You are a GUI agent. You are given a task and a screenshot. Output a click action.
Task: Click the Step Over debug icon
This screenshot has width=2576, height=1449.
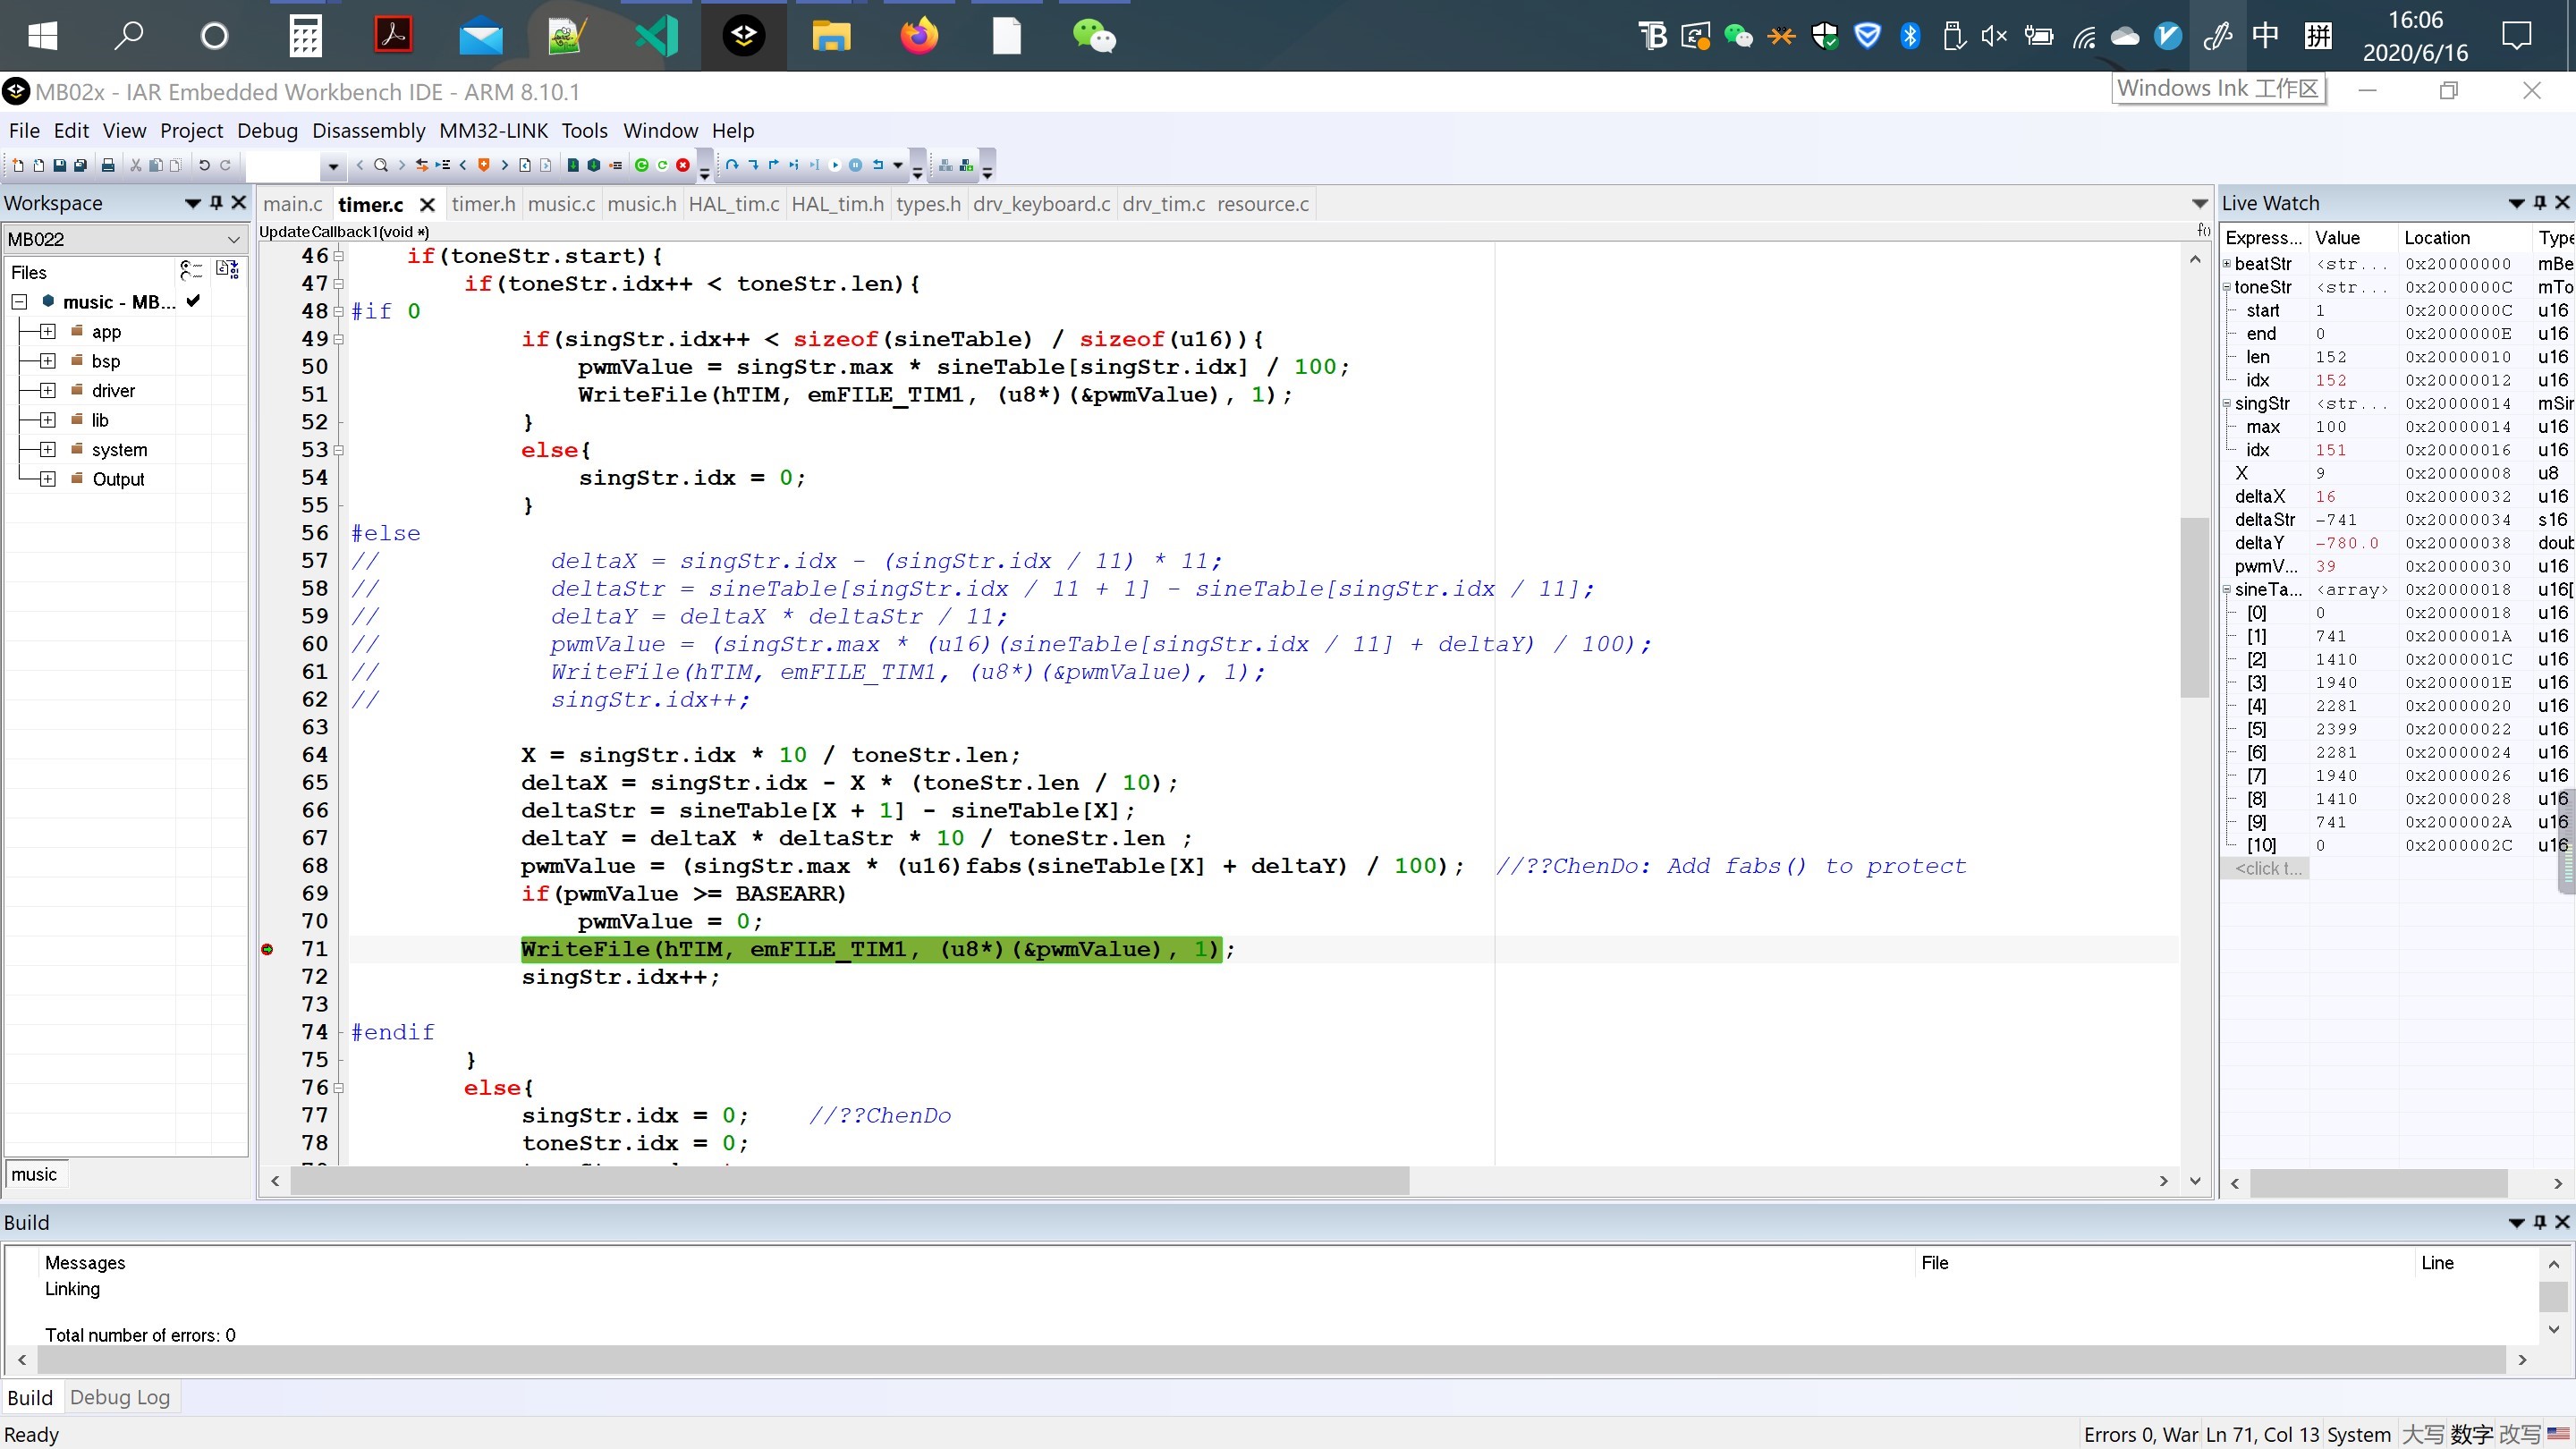[x=732, y=165]
